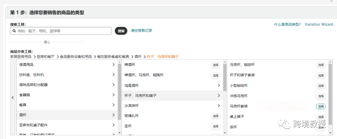This screenshot has width=337, height=139.
Task: Go to 家居厨房用品 breadcrumb level
Action: tap(21, 57)
